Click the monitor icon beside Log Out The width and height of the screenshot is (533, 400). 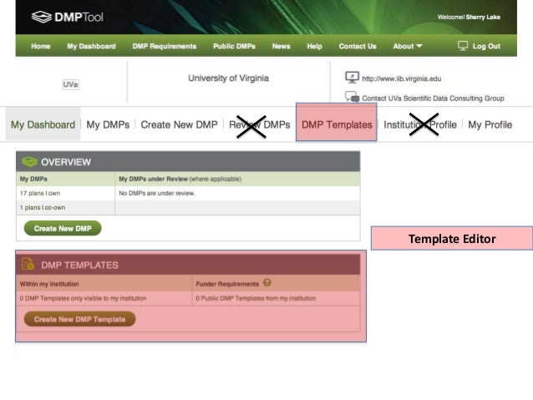(463, 46)
